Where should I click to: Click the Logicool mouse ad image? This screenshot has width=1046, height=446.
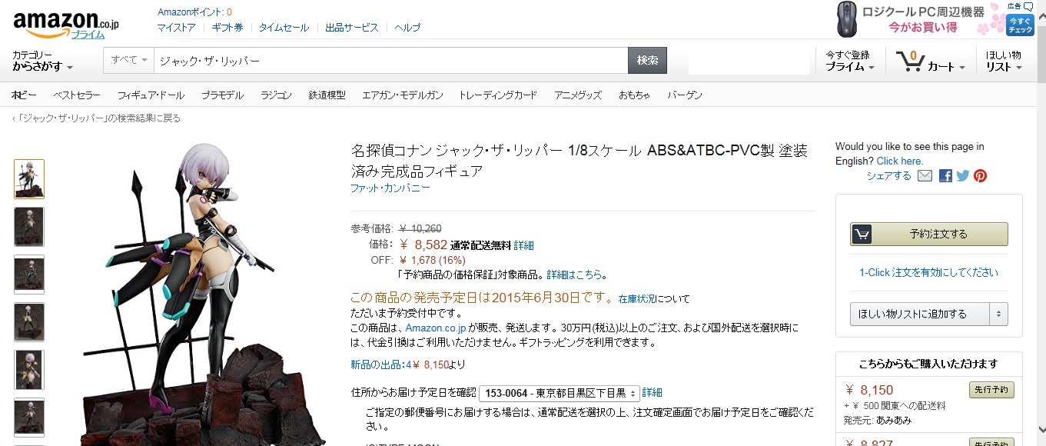[847, 19]
